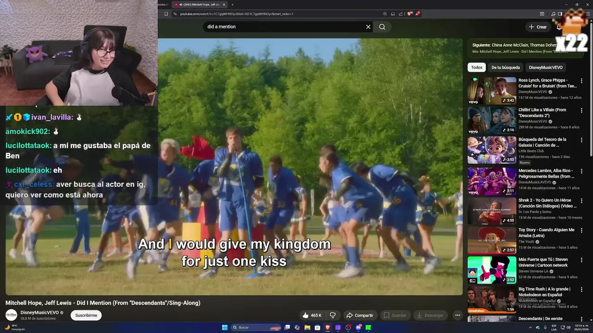Clear the 'did a mention' search text
This screenshot has height=333, width=593.
[x=368, y=27]
